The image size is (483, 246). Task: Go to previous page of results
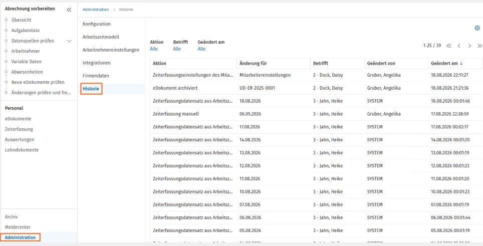(459, 46)
